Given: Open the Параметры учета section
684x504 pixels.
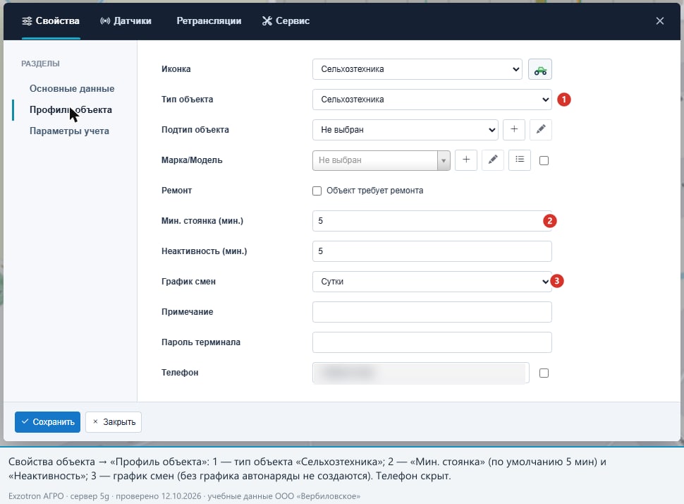Looking at the screenshot, I should point(69,131).
